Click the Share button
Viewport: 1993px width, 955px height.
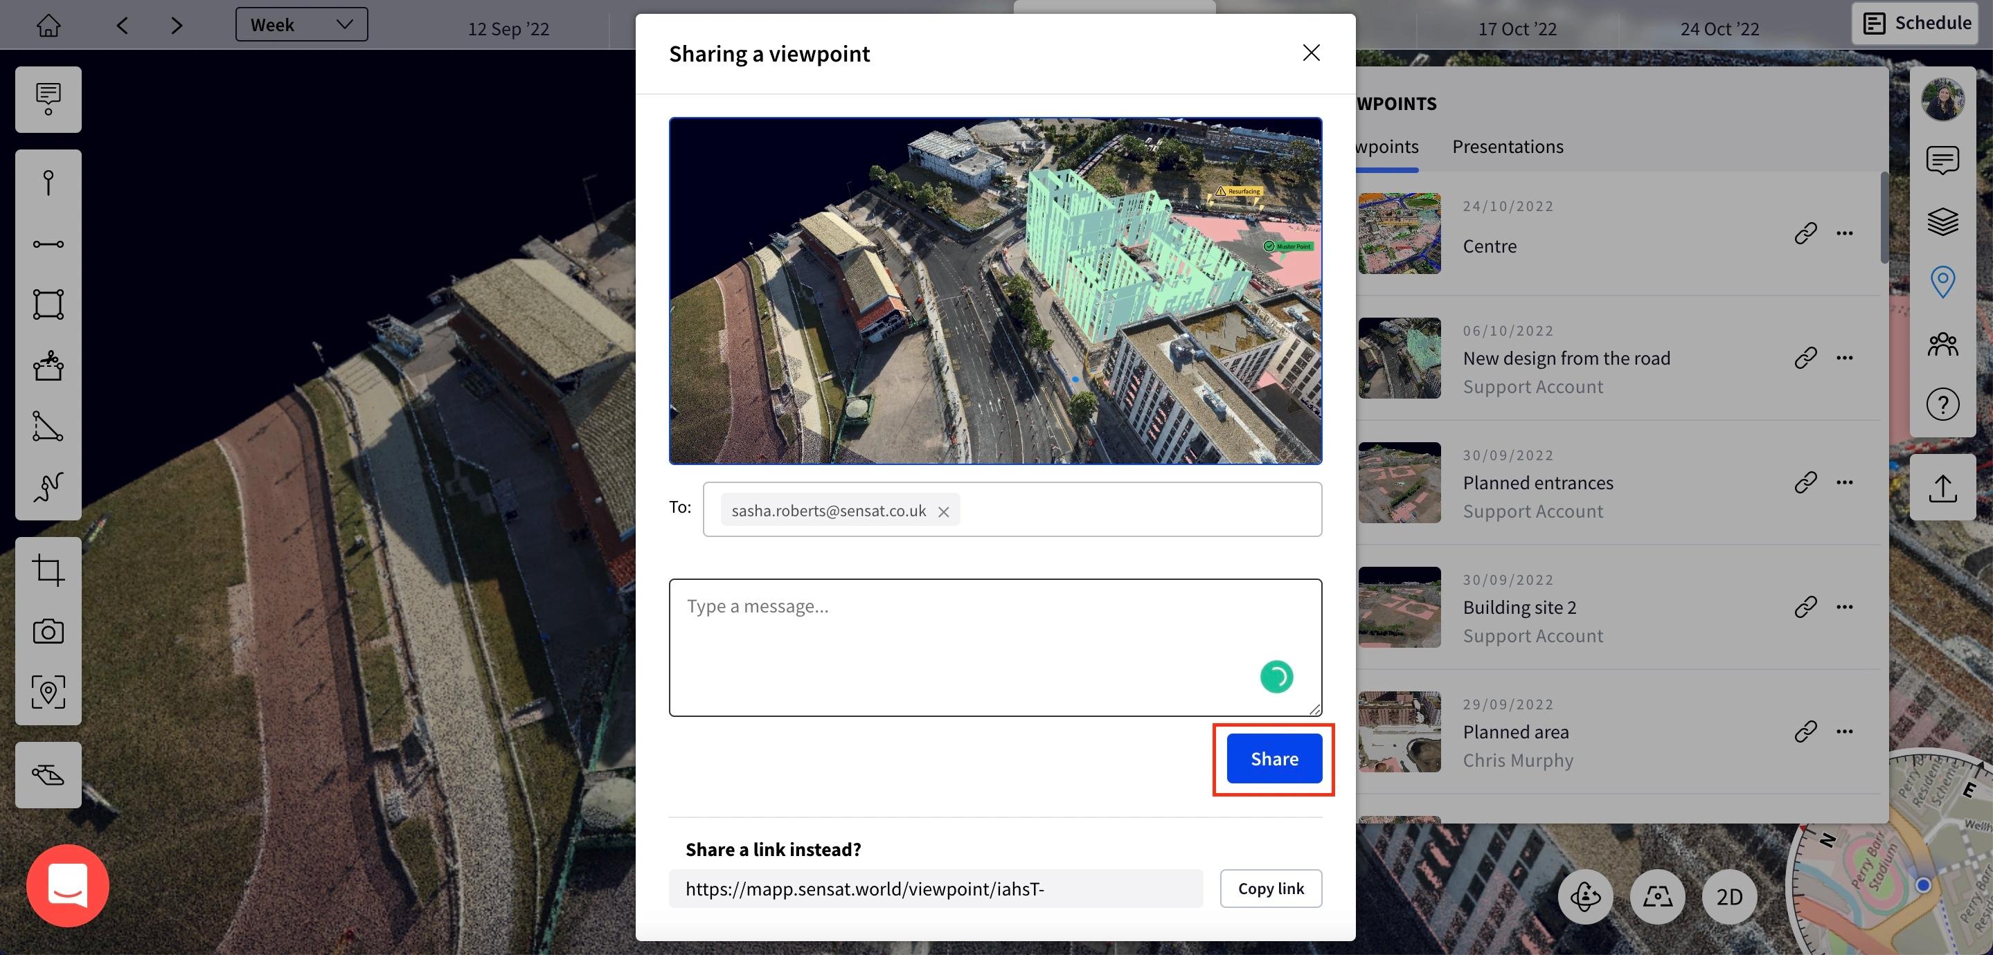[1273, 758]
